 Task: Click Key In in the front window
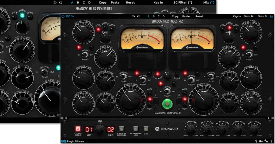pos(237,16)
